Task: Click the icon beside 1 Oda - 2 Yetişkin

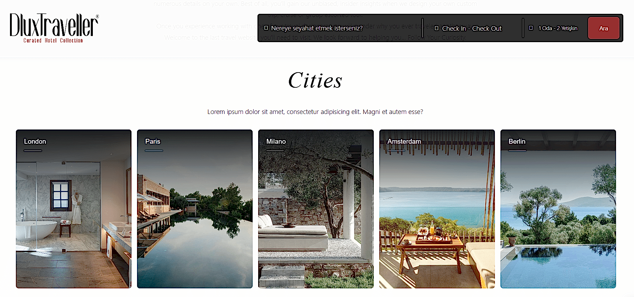Action: [x=531, y=28]
